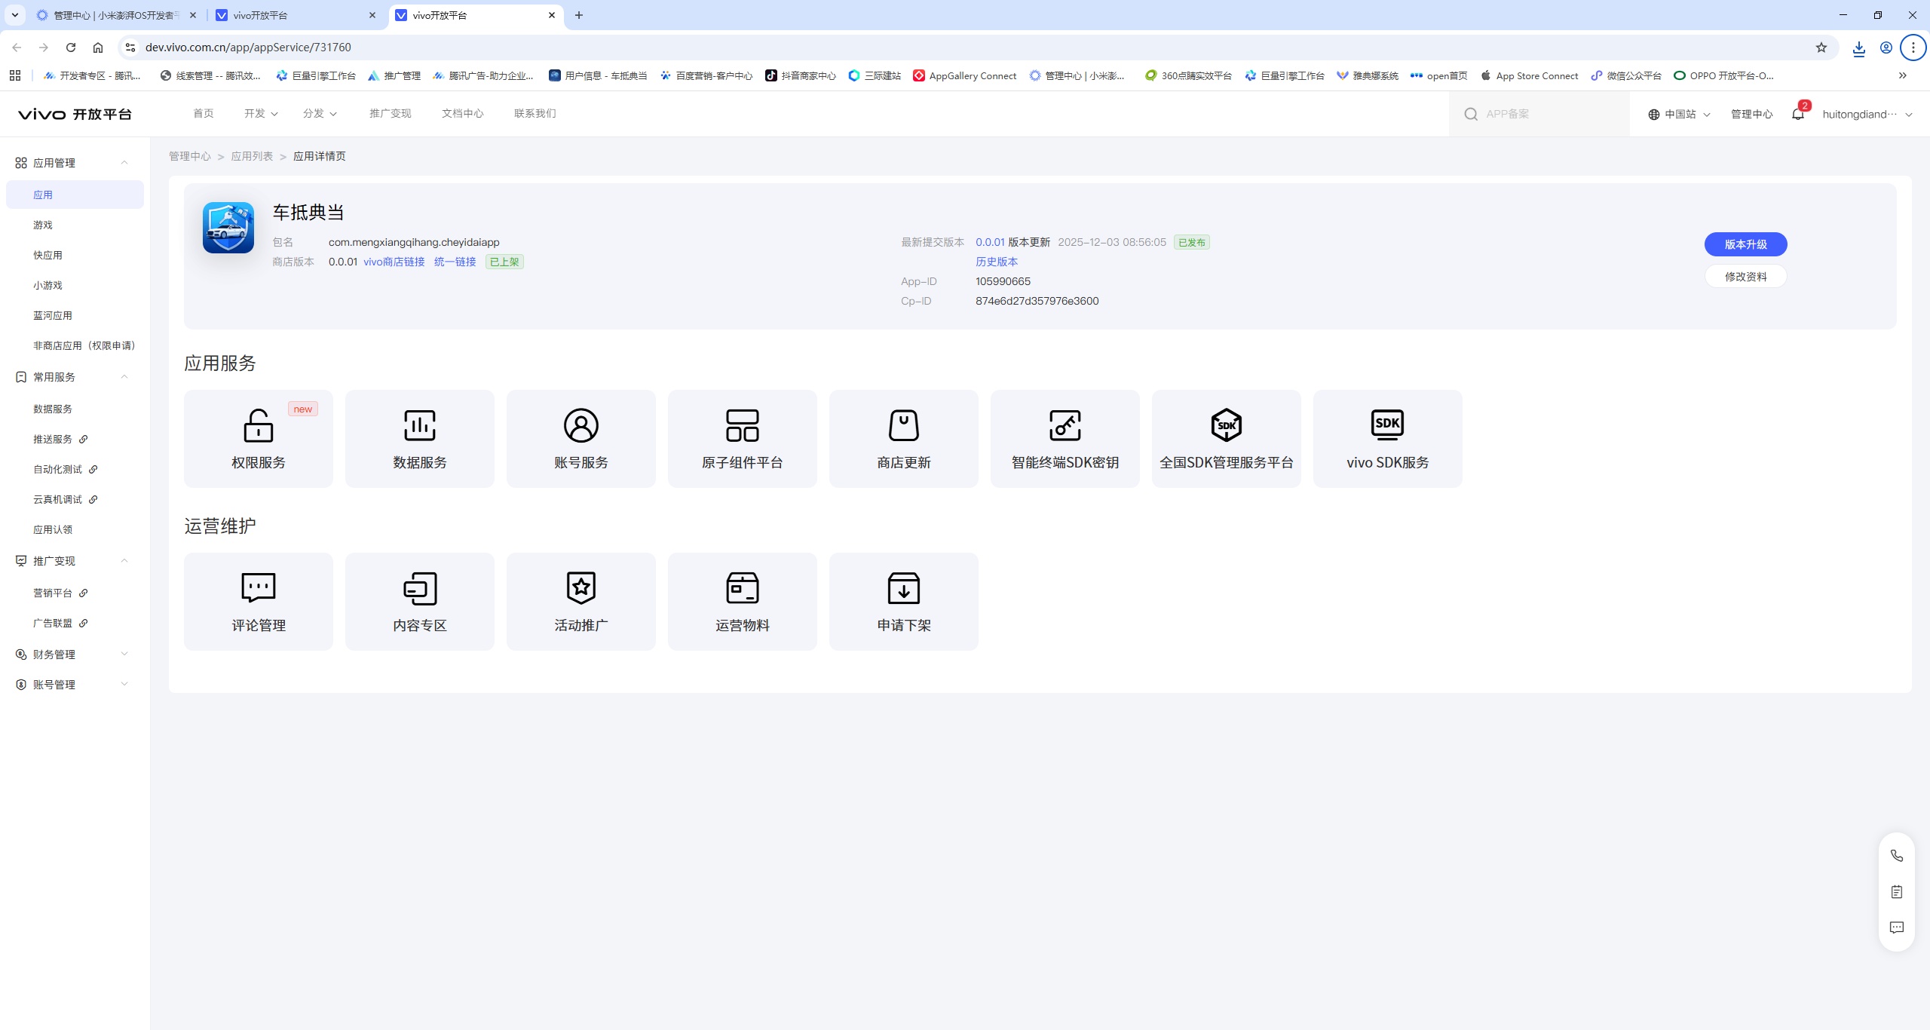Click the APP备案 search field
Viewport: 1930px width, 1030px height.
(x=1538, y=114)
